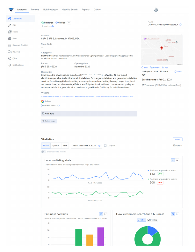Click the bull logo in the top navigation
Viewport: 195px width, 252px height.
point(11,10)
